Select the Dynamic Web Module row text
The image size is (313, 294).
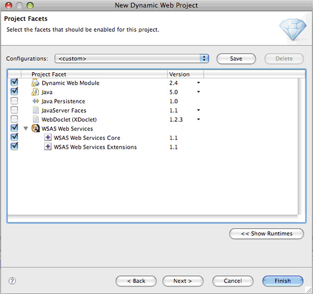70,83
